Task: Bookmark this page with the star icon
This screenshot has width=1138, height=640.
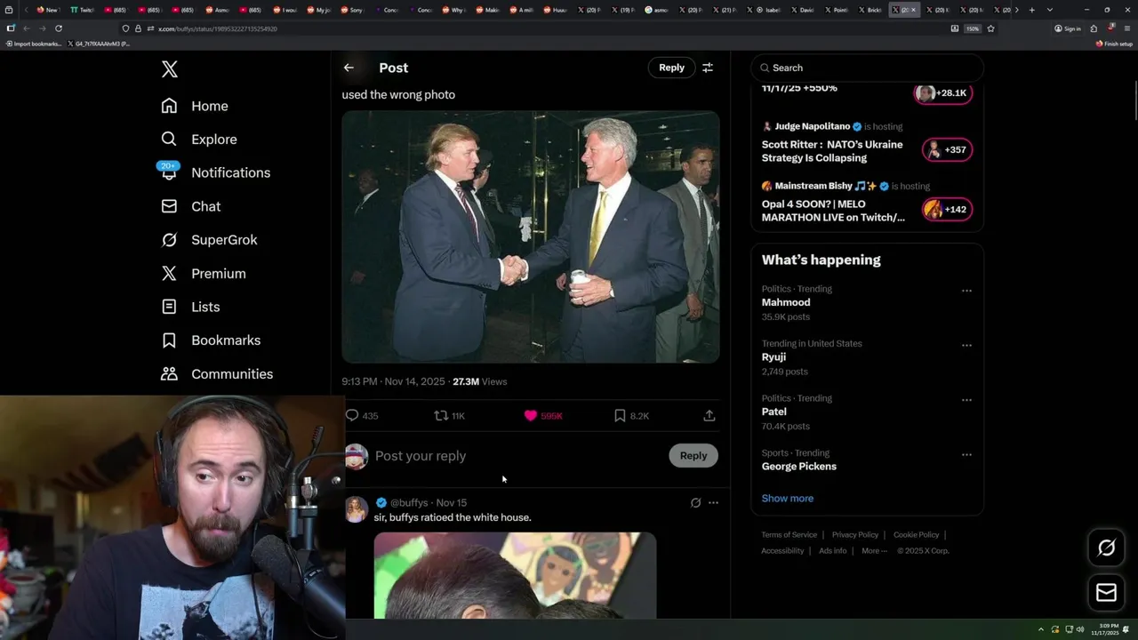Action: click(x=990, y=28)
